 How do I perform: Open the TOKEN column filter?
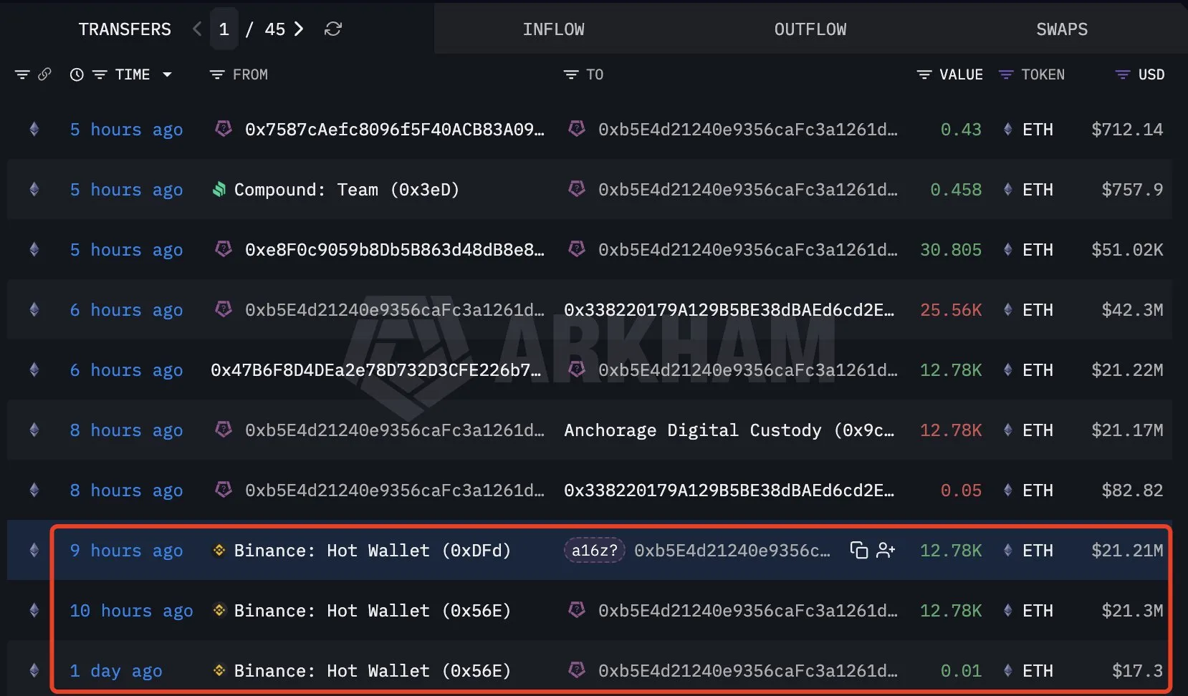(1006, 74)
